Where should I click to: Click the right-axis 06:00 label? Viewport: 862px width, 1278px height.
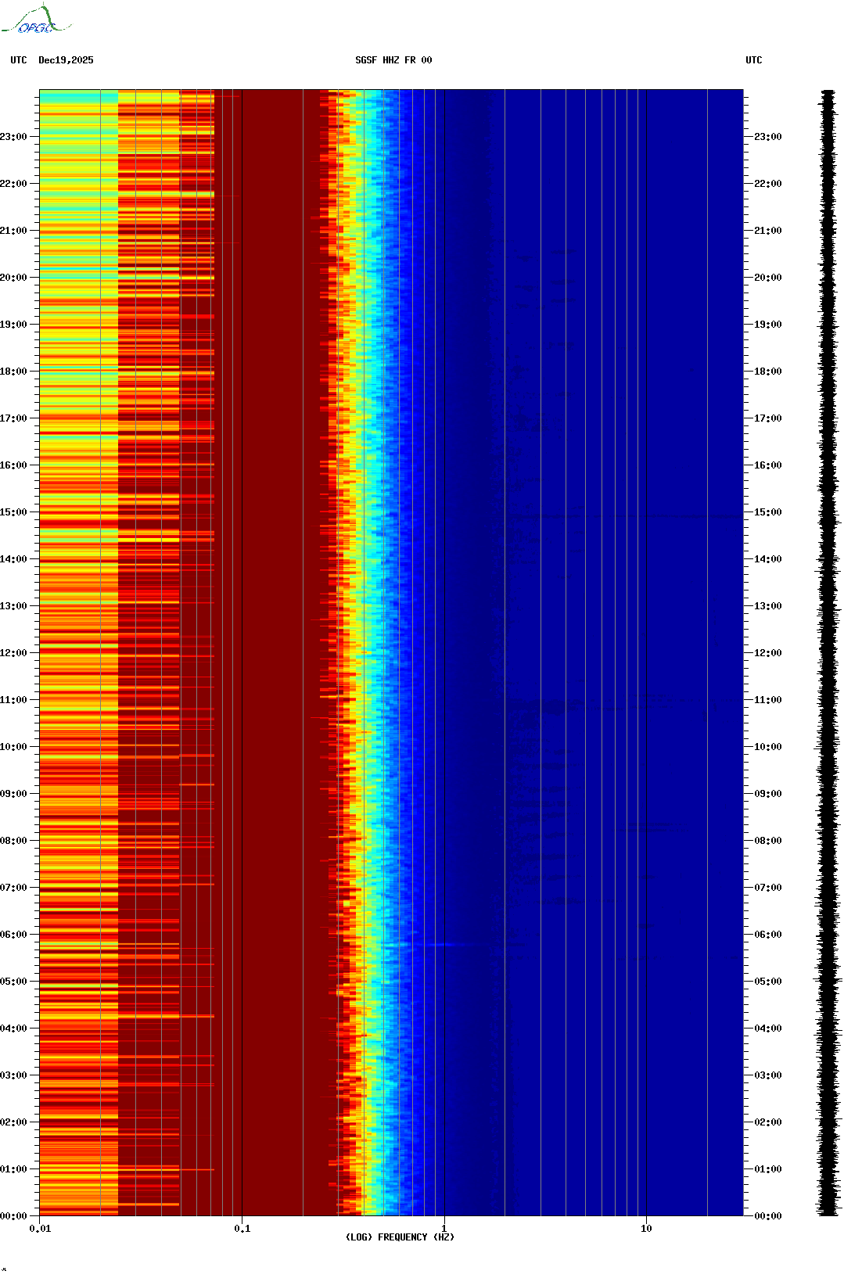pos(768,935)
